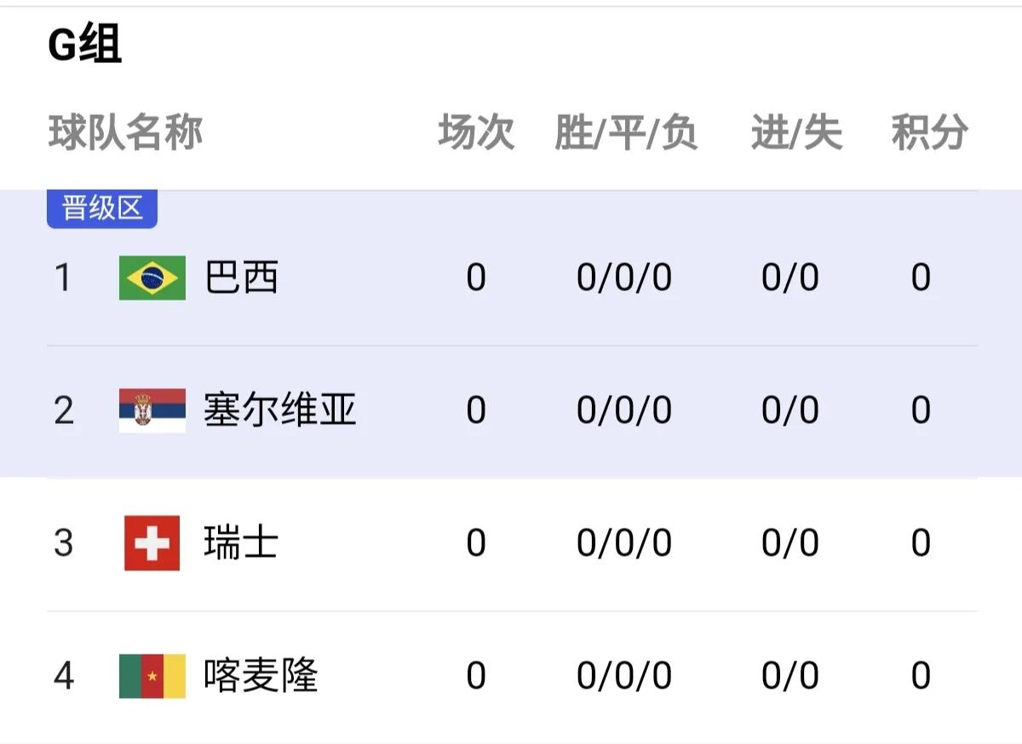Click the Cameroon flag icon
Image resolution: width=1022 pixels, height=744 pixels.
152,676
